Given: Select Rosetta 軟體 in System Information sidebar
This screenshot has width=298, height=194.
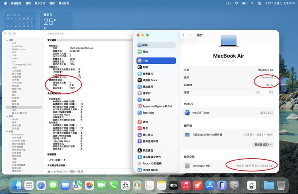Looking at the screenshot, I should [19, 141].
